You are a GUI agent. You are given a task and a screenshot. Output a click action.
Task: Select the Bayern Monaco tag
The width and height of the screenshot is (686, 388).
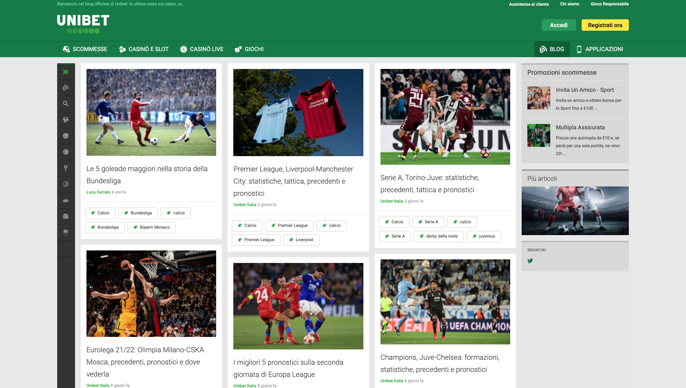tap(151, 227)
